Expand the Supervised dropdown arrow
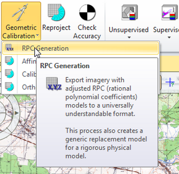The image size is (179, 174). click(x=169, y=38)
